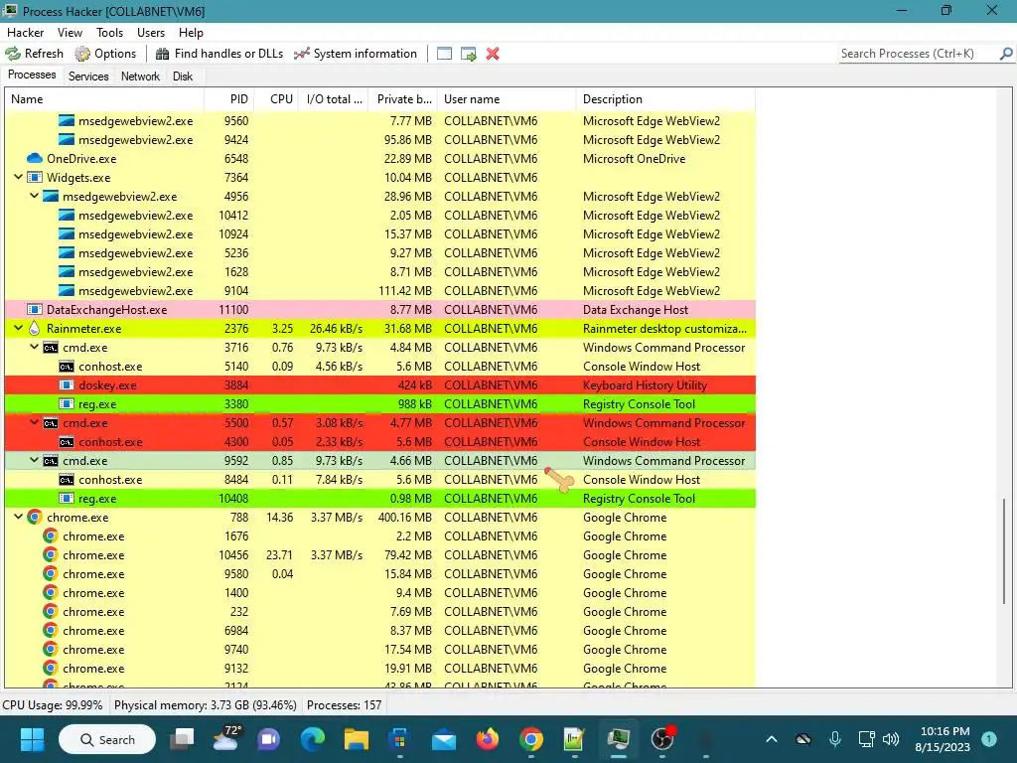Sort by the Private bytes column header

(403, 99)
